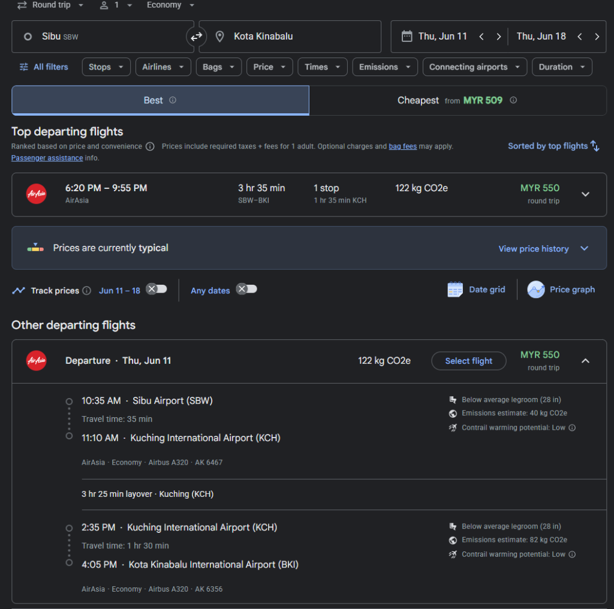Switch to the Cheapest tab
The image size is (614, 609).
(x=458, y=100)
